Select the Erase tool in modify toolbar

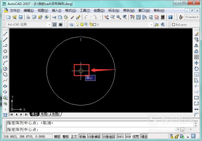tap(196, 34)
